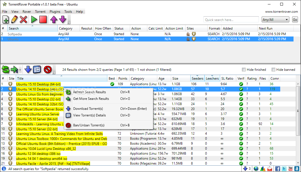
Task: Click site icons in Softpedia search row
Action: 191,34
